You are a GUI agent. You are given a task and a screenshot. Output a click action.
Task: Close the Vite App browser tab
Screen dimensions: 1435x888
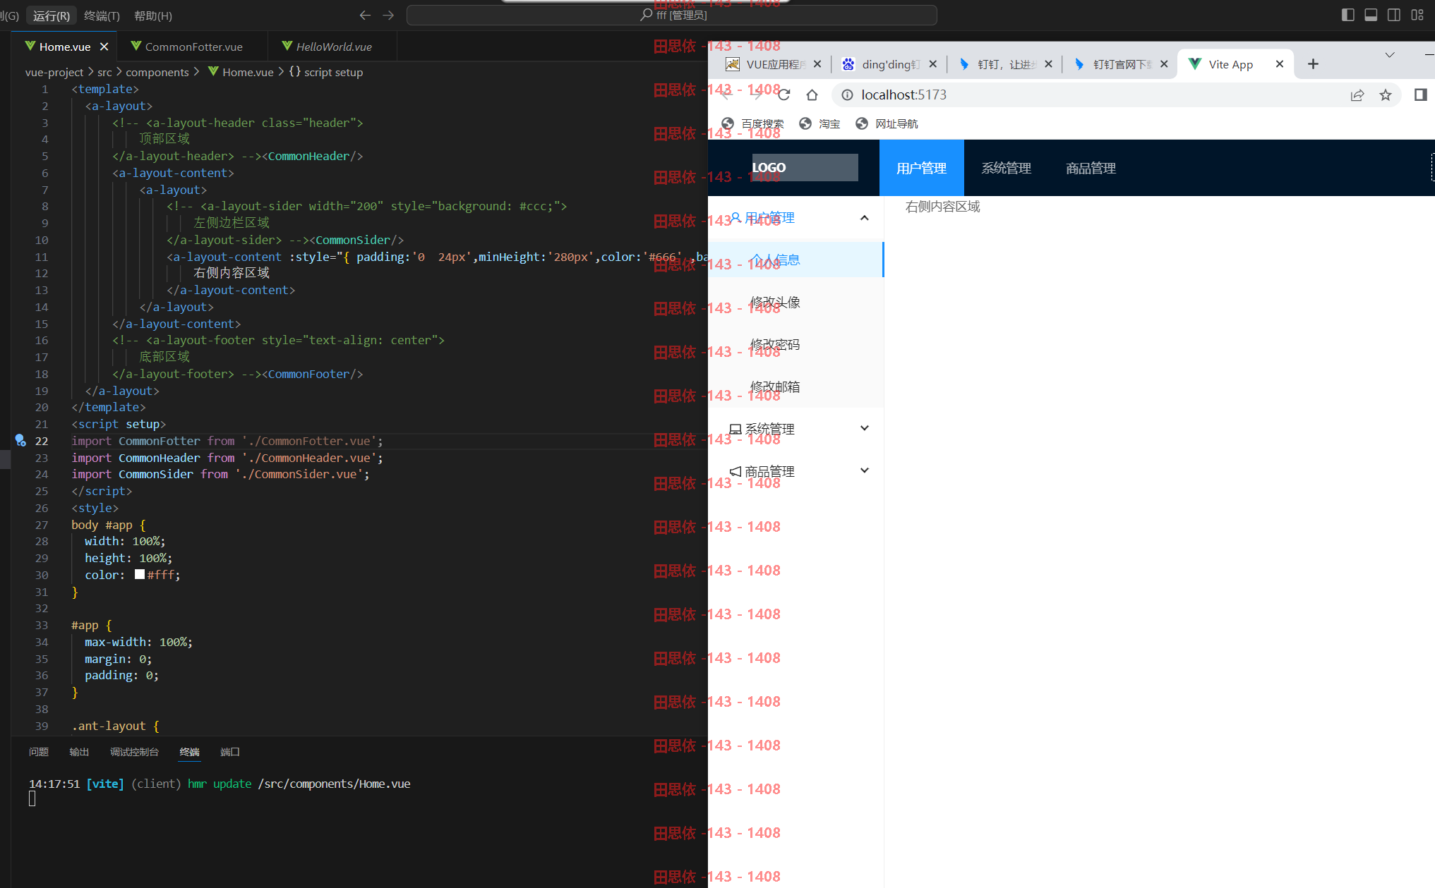(x=1279, y=64)
